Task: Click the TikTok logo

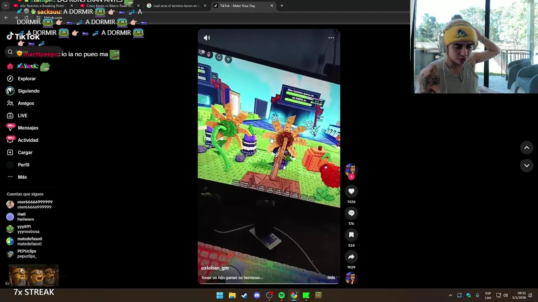Action: click(23, 36)
